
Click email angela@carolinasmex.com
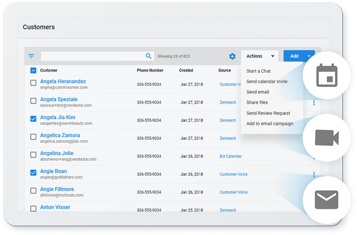64,87
